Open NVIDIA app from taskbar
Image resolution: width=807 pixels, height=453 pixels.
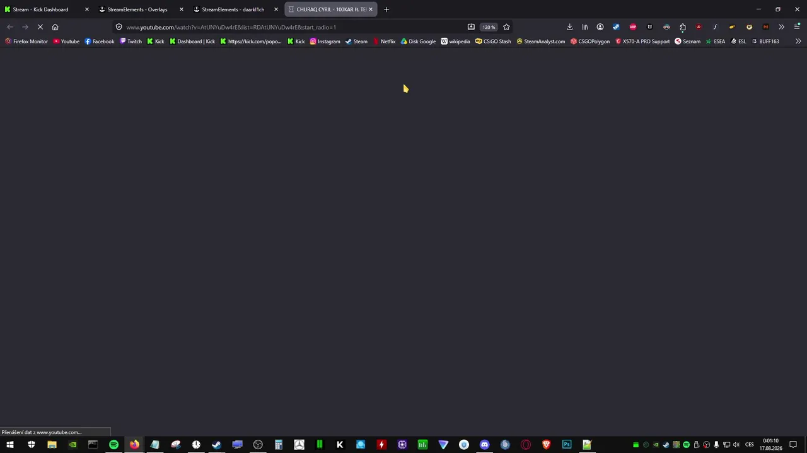(73, 445)
